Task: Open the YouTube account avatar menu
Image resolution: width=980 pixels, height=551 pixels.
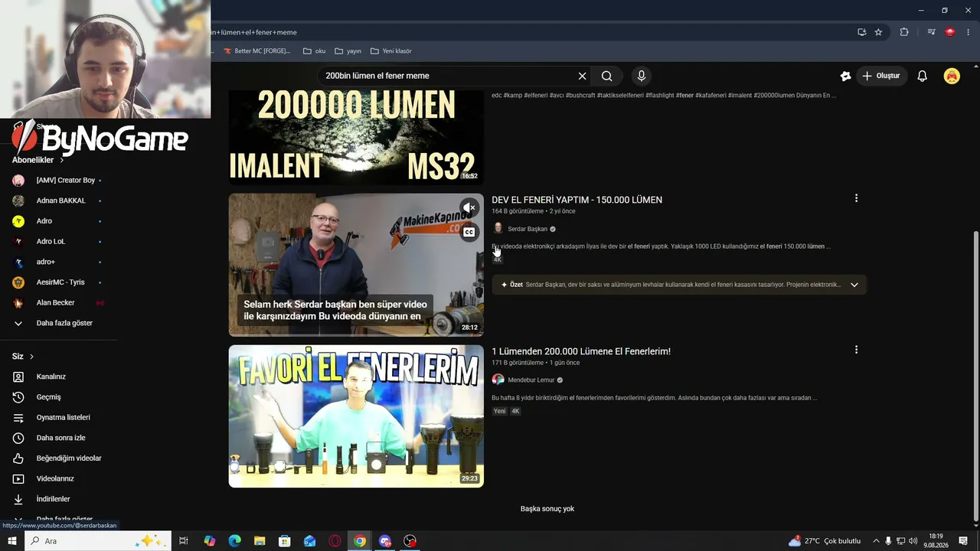Action: [x=952, y=76]
